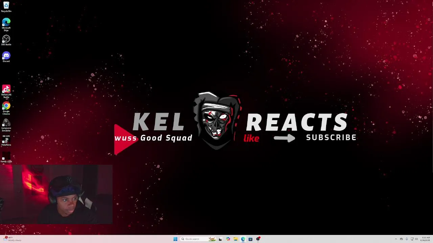Open File Explorer from the taskbar
Viewport: 433px width, 243px height.
coord(235,239)
